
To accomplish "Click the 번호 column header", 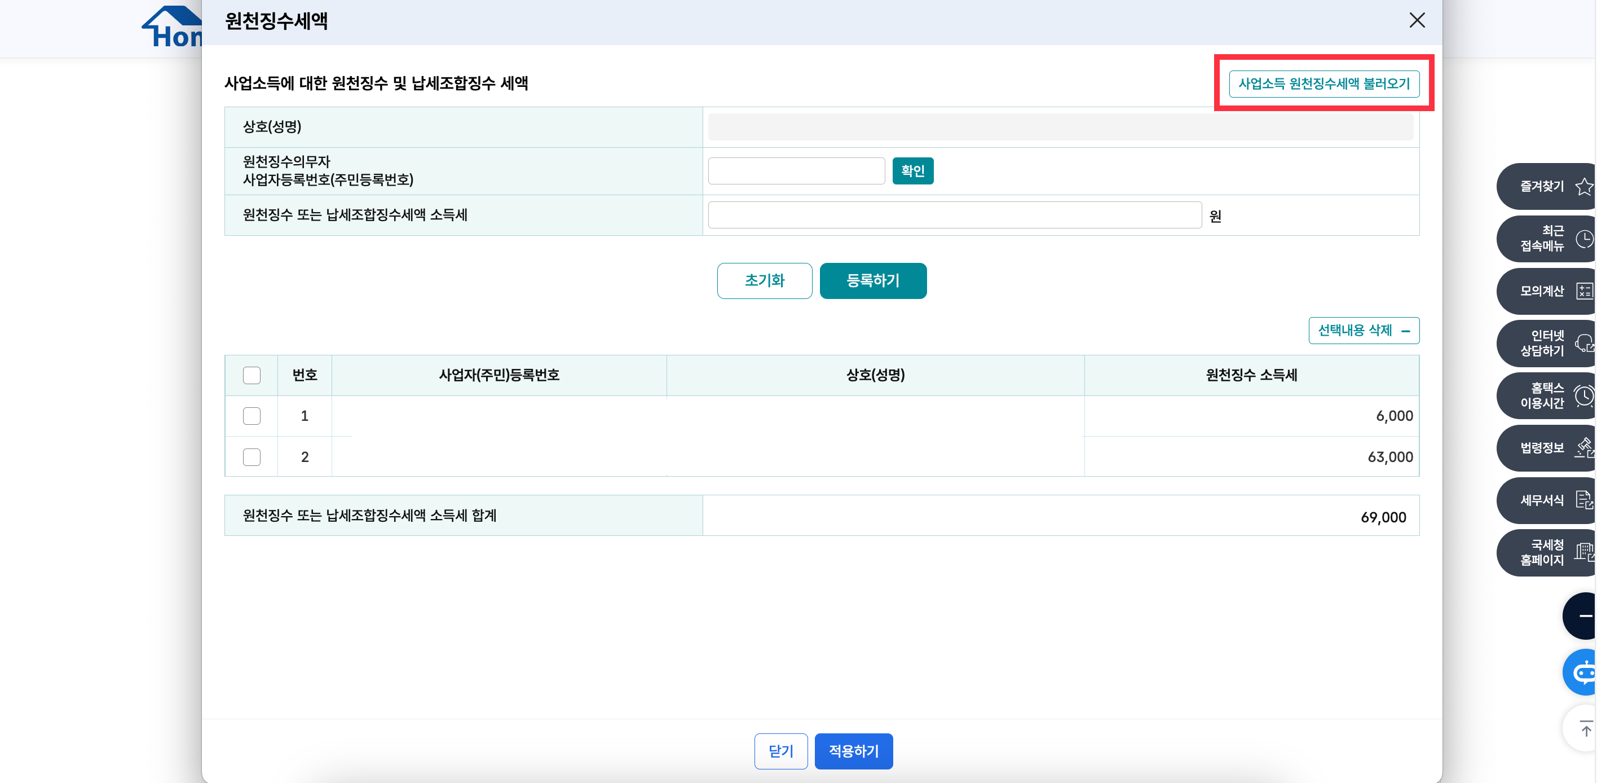I will coord(305,375).
